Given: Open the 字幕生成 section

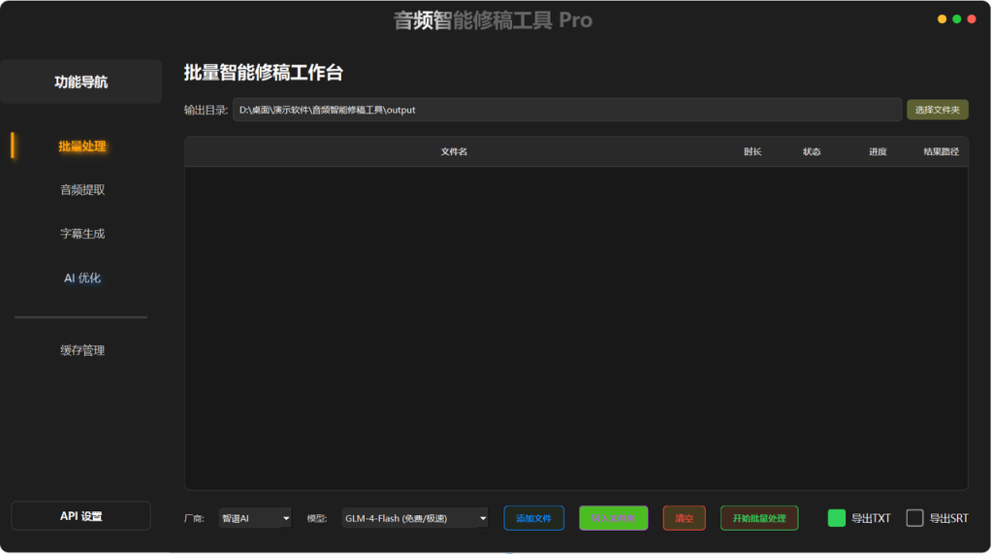Looking at the screenshot, I should click(82, 234).
